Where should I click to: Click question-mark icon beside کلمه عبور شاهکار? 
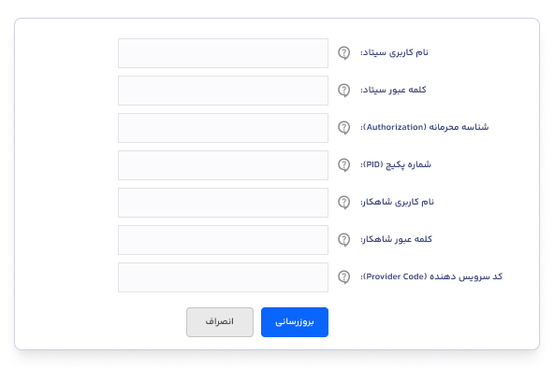coord(343,240)
